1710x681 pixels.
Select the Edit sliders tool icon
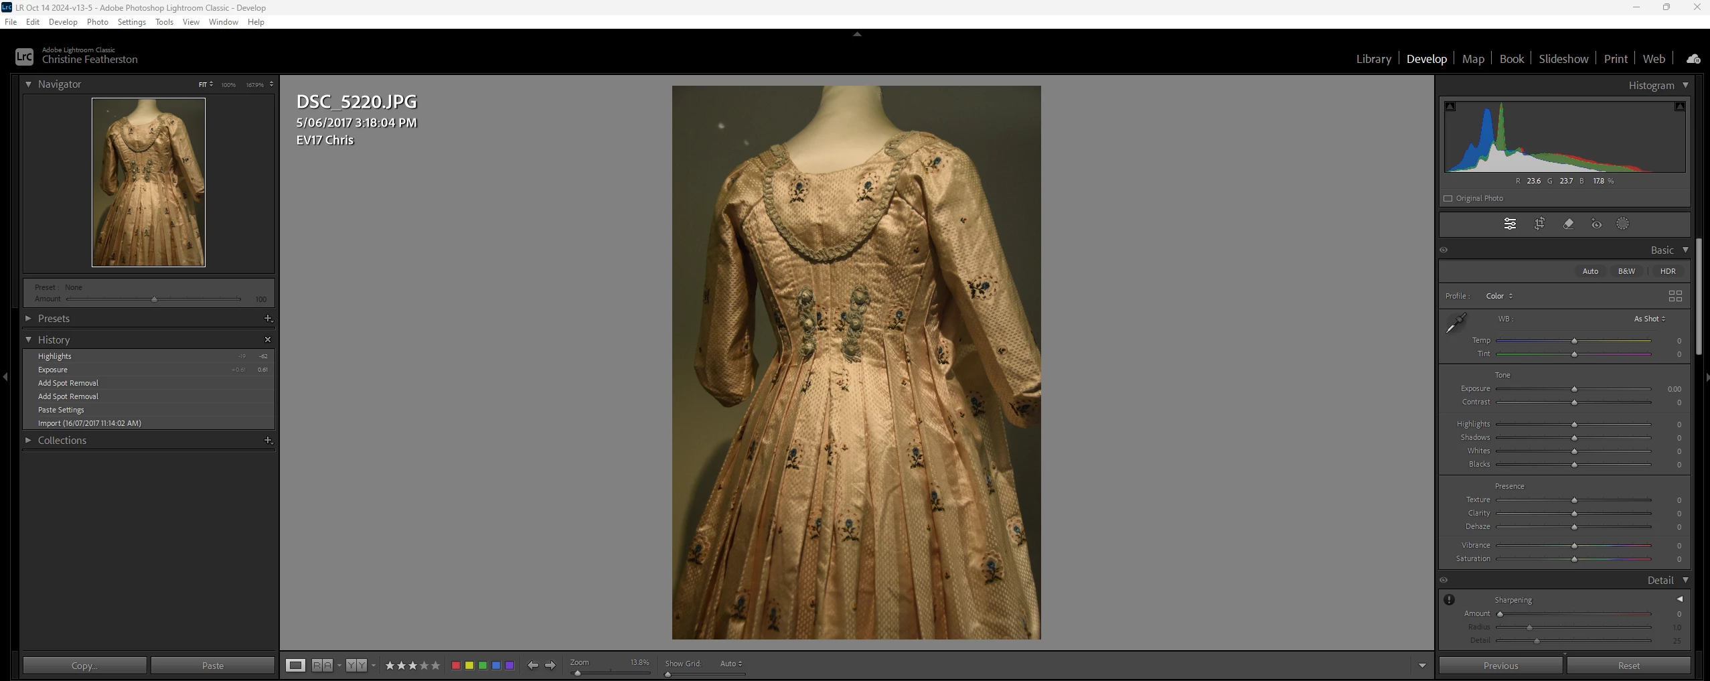tap(1510, 224)
